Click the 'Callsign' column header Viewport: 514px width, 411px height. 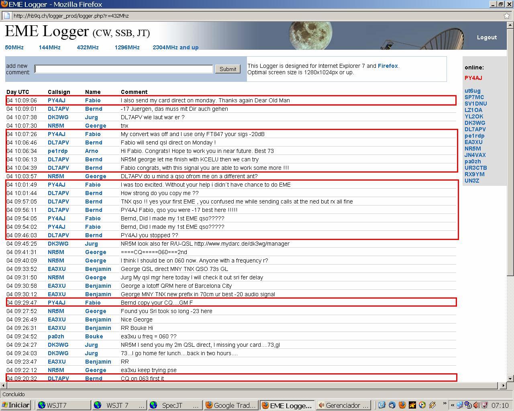click(x=59, y=92)
